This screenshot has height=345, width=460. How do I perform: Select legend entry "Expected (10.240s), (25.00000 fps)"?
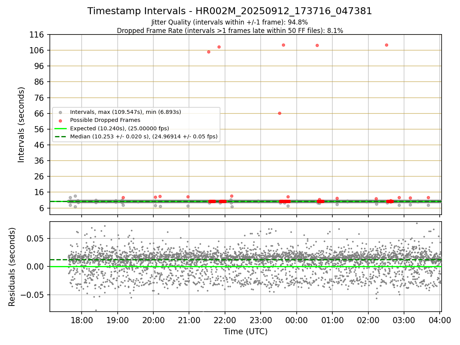[x=120, y=128]
